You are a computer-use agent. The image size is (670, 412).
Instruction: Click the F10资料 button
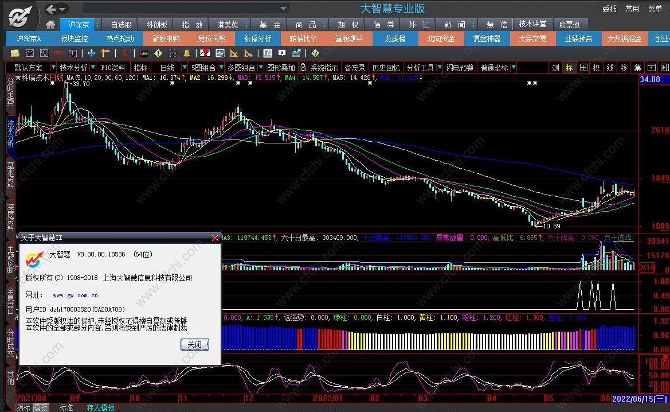(x=113, y=68)
